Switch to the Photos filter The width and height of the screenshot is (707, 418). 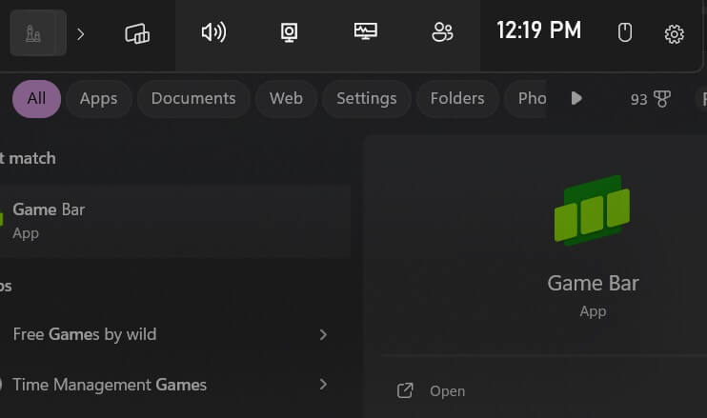526,99
